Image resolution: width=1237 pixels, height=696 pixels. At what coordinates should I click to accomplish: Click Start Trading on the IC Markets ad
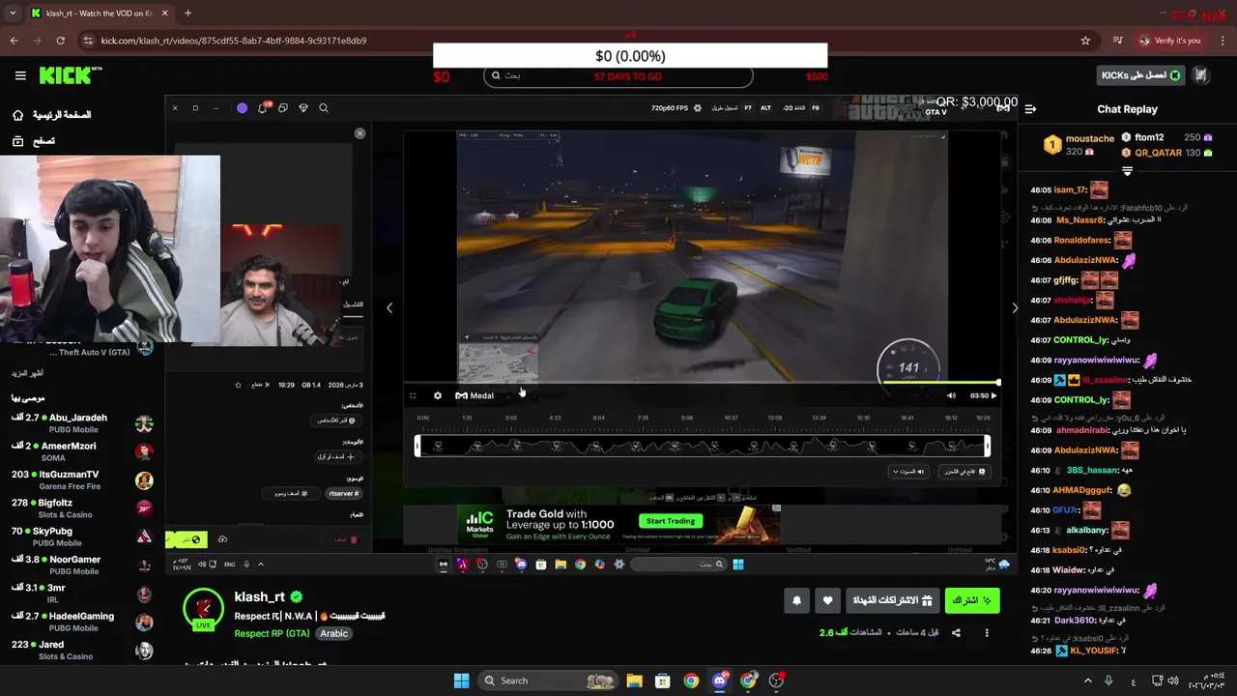point(671,521)
